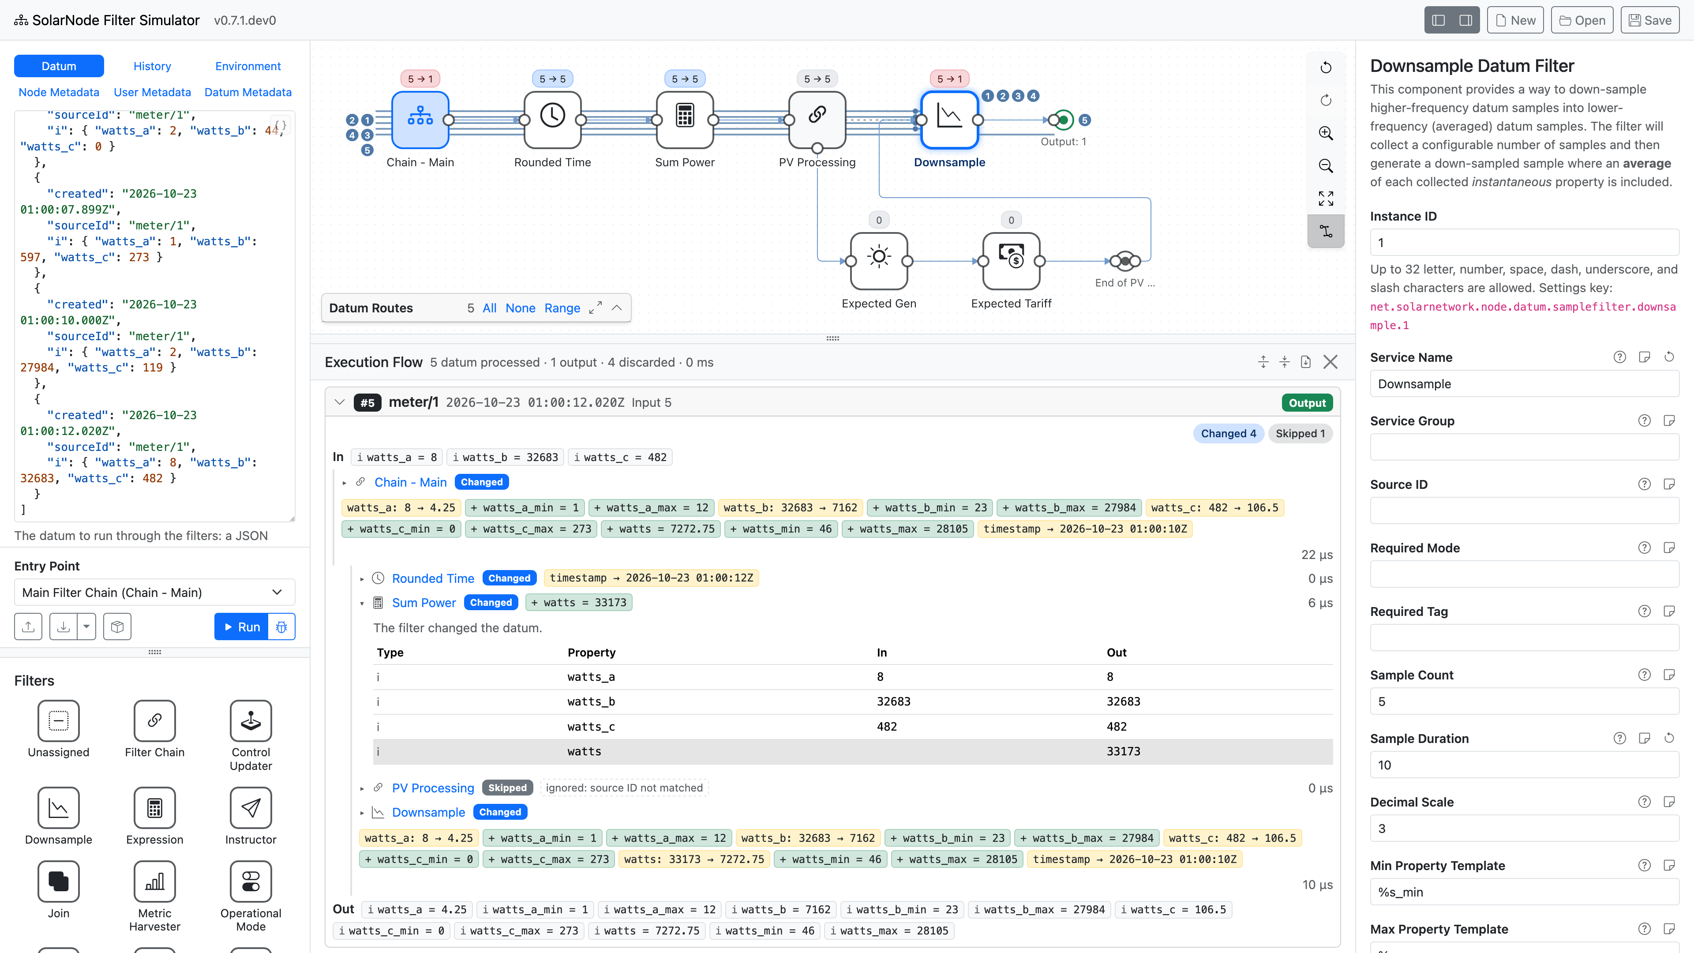Select None in Datum Routes
This screenshot has width=1694, height=953.
tap(520, 308)
